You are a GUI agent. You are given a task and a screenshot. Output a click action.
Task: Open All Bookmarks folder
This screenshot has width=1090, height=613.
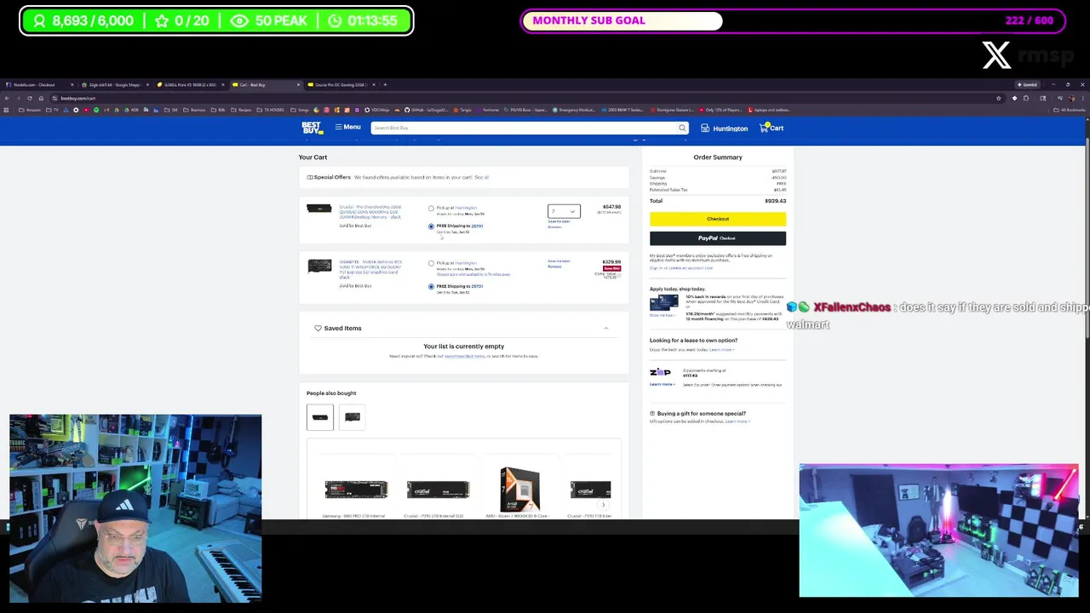point(1070,110)
